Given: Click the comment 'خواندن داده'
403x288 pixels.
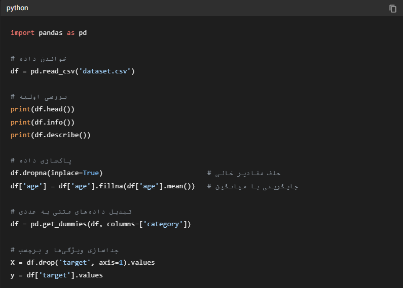Looking at the screenshot, I should point(39,59).
